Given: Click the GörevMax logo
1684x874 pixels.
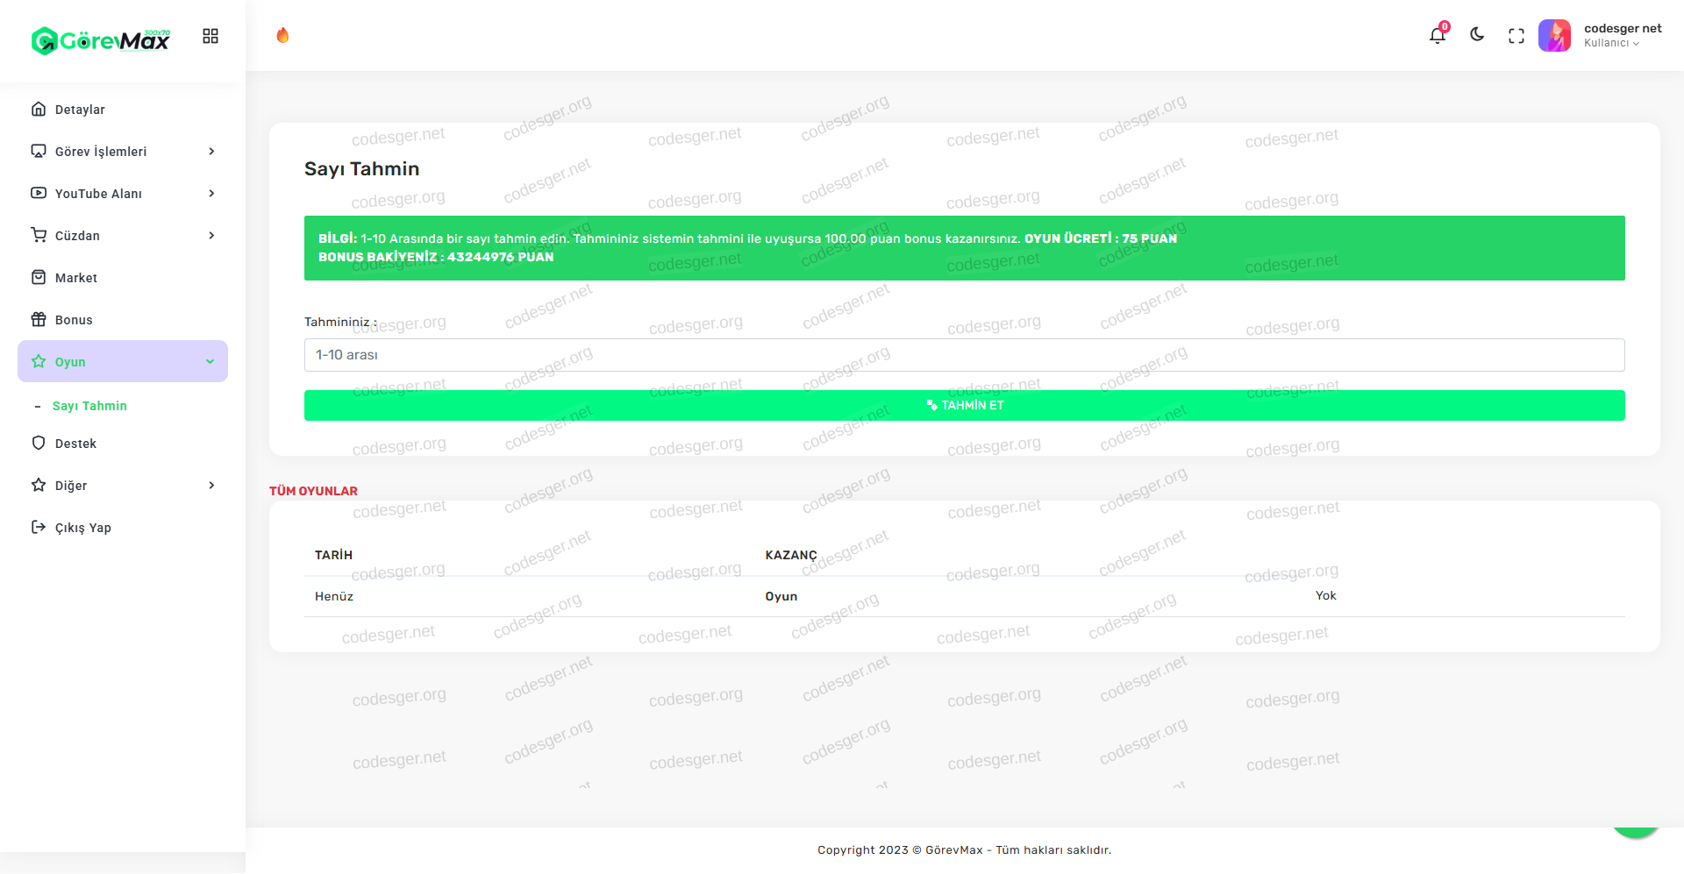Looking at the screenshot, I should click(x=101, y=40).
